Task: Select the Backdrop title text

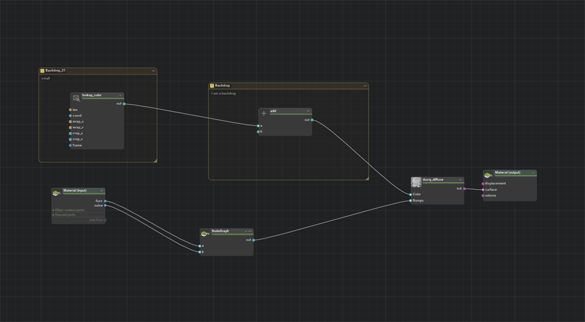Action: (x=222, y=86)
